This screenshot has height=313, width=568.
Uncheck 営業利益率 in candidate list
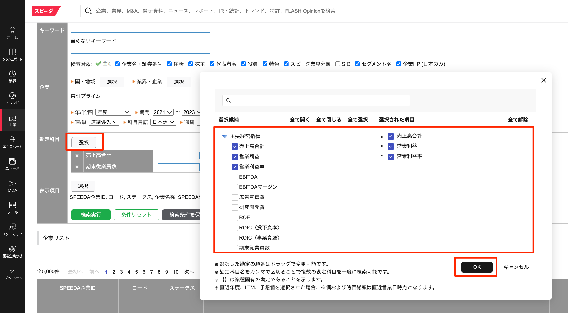[x=234, y=167]
